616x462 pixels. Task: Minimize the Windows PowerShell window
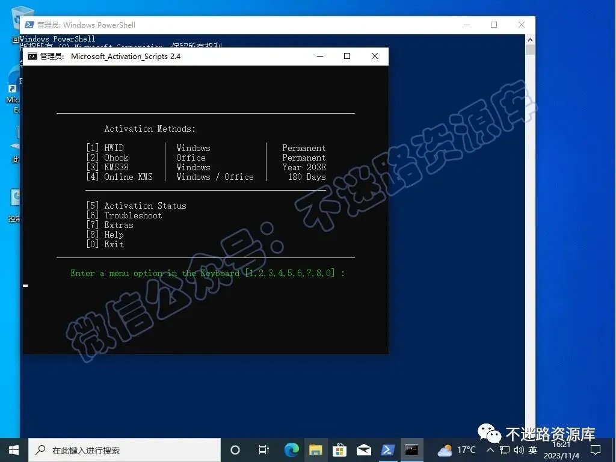point(467,25)
